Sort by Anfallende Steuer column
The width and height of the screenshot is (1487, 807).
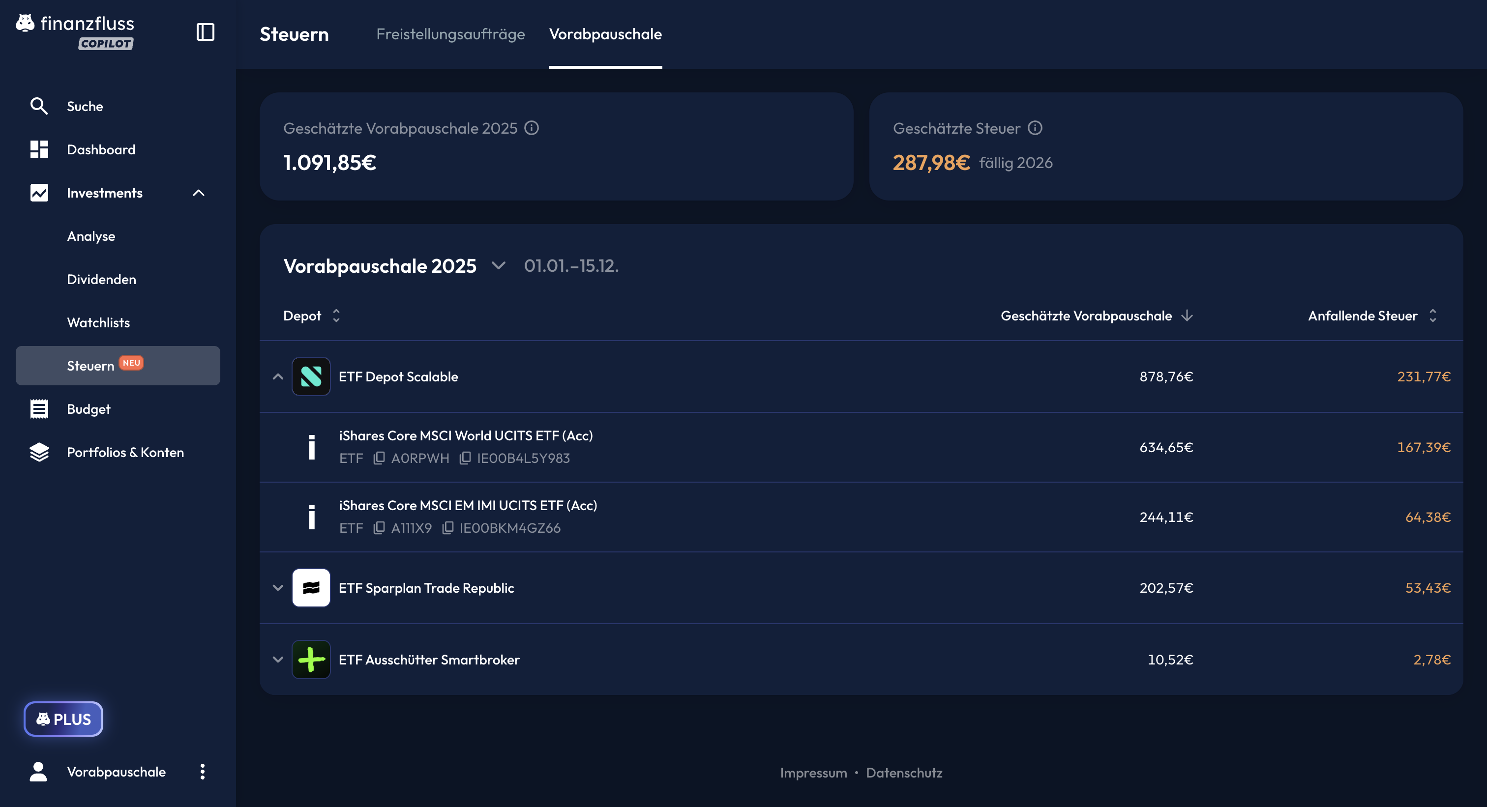[1432, 316]
